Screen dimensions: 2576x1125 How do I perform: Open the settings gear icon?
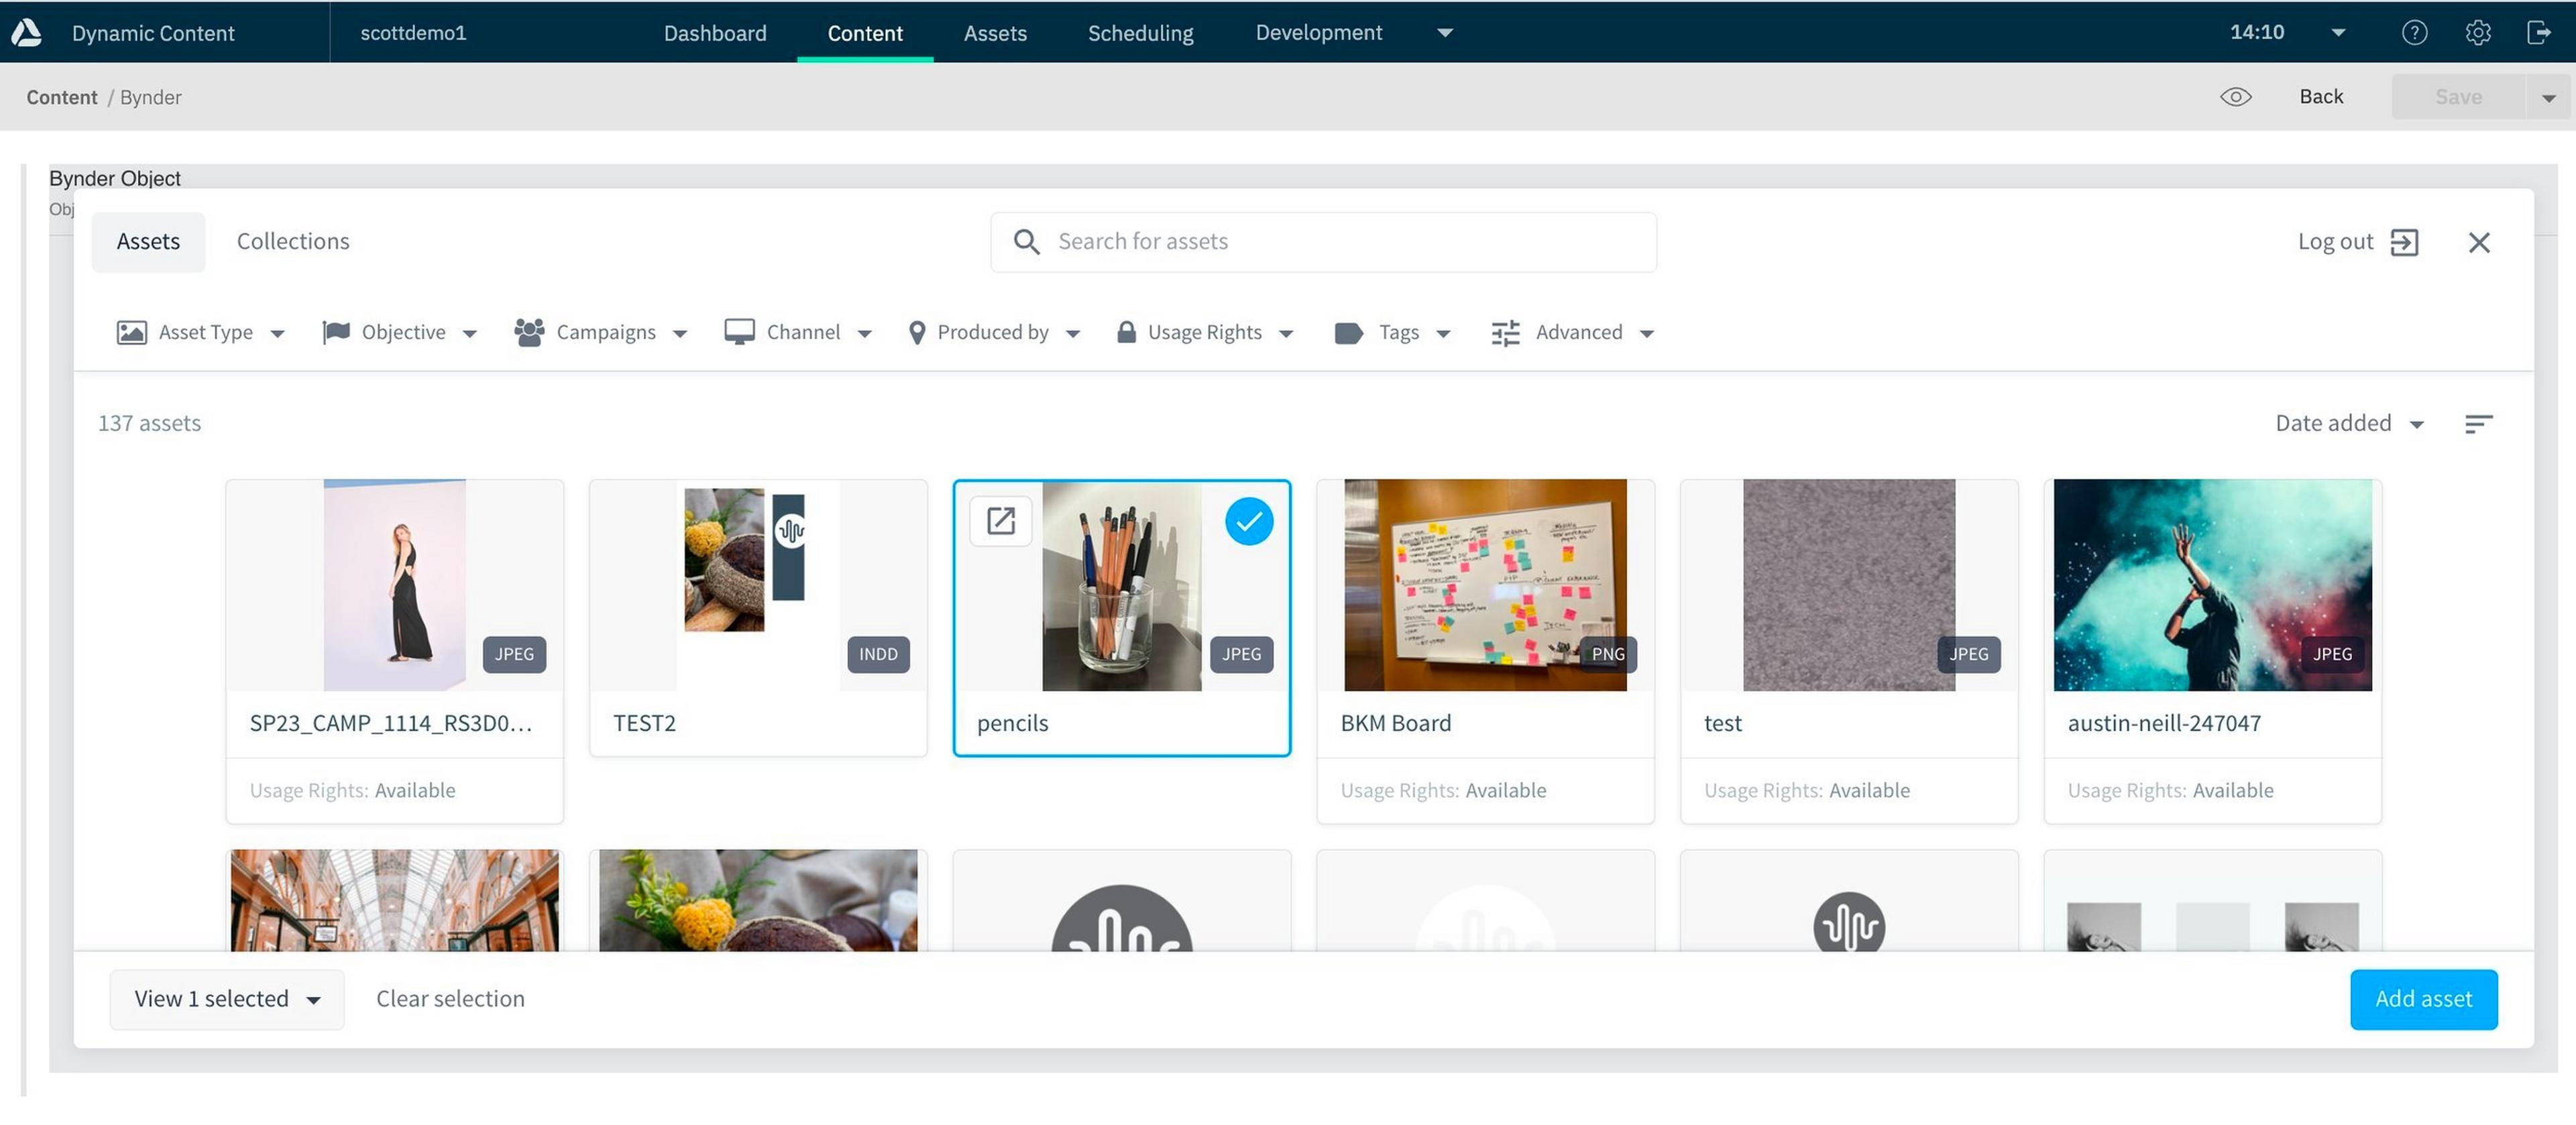pos(2477,33)
